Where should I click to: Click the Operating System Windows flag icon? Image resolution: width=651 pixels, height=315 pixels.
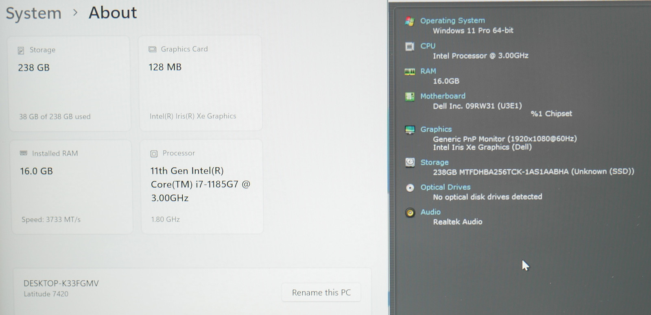410,21
